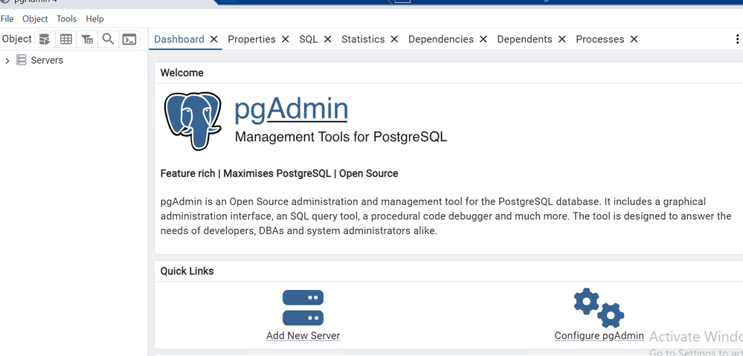Open the File menu
Viewport: 743px width, 356px height.
7,19
